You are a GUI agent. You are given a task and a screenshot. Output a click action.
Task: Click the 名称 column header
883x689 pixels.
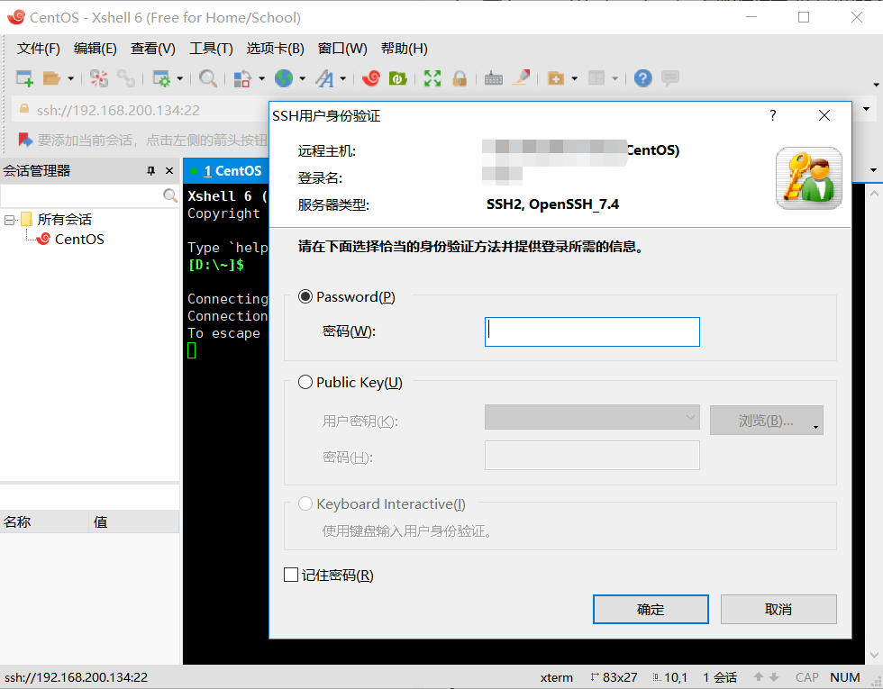44,521
